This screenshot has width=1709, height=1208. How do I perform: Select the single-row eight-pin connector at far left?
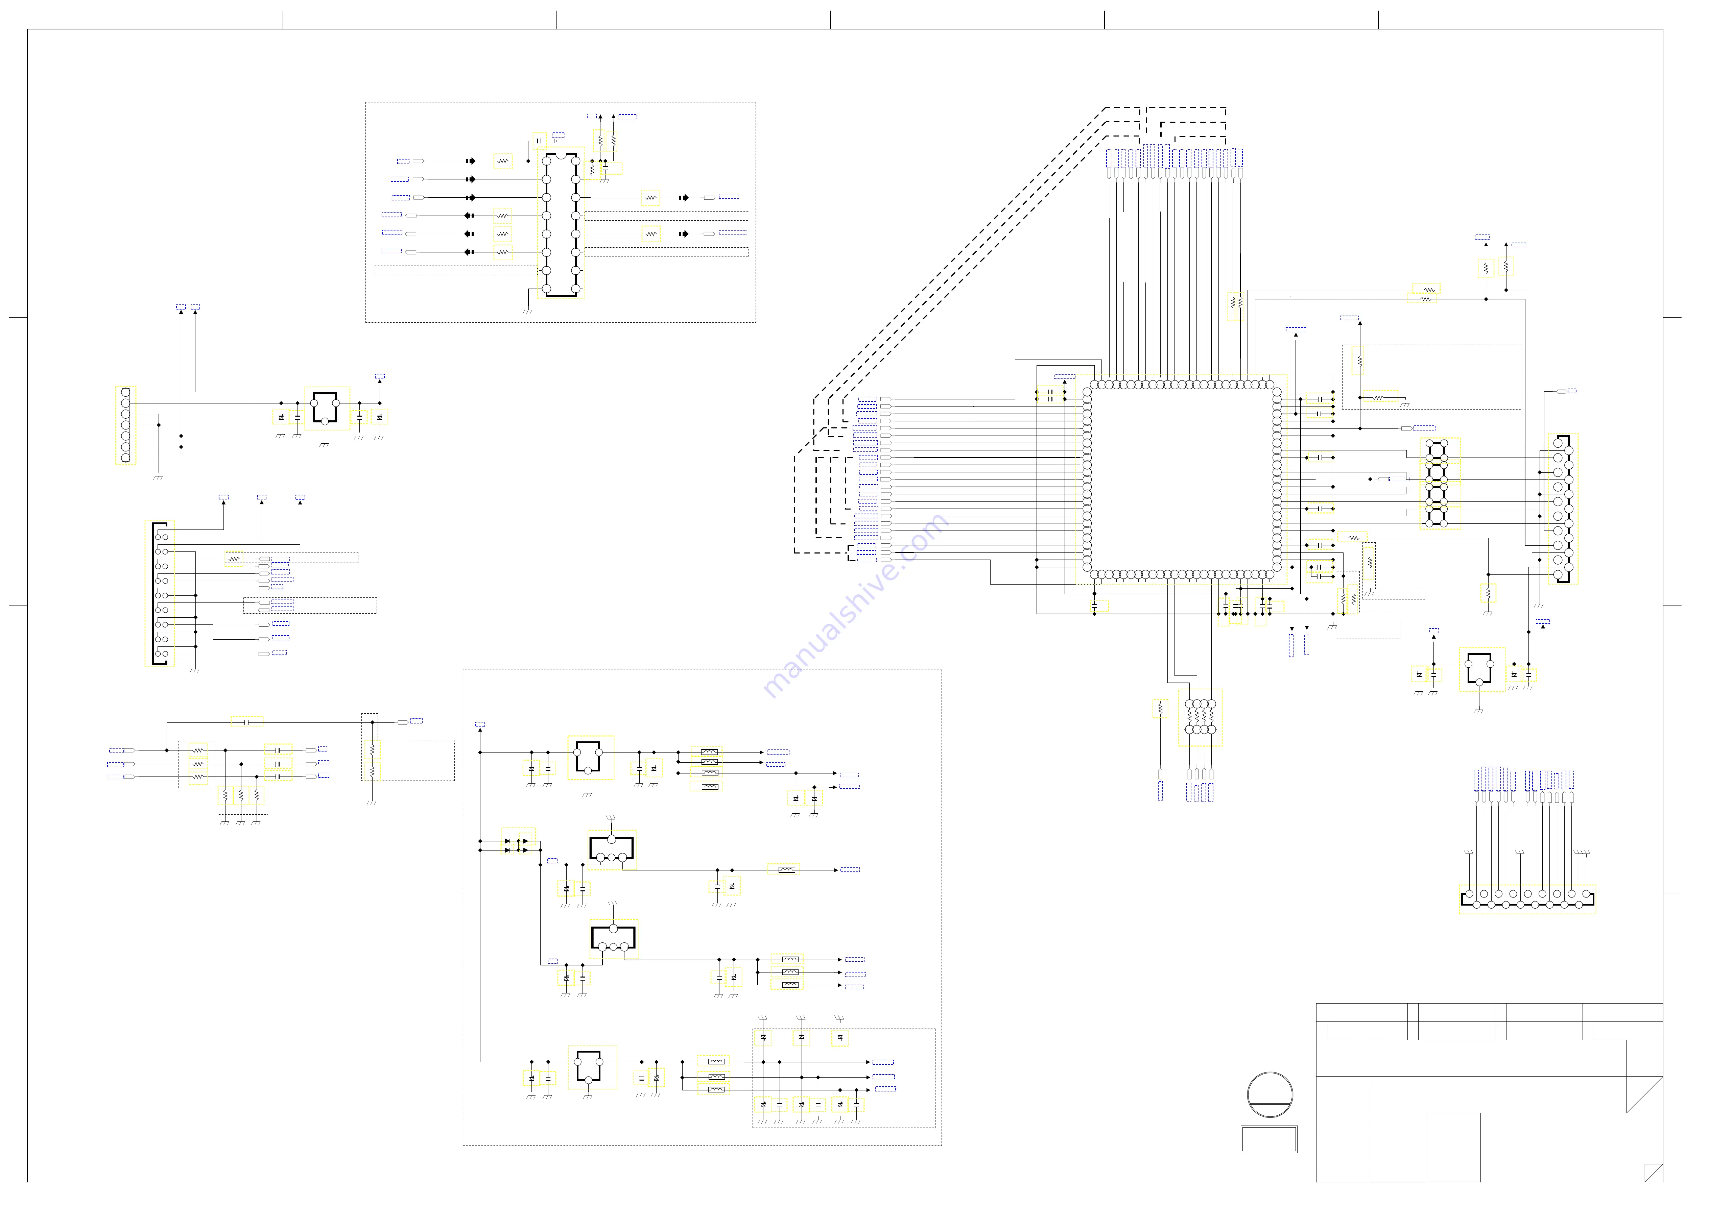tap(125, 425)
